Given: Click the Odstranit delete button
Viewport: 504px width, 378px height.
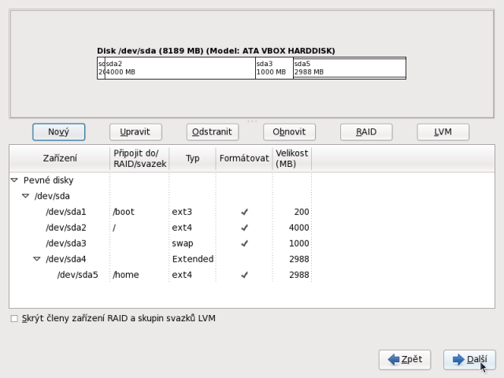Looking at the screenshot, I should pyautogui.click(x=212, y=132).
